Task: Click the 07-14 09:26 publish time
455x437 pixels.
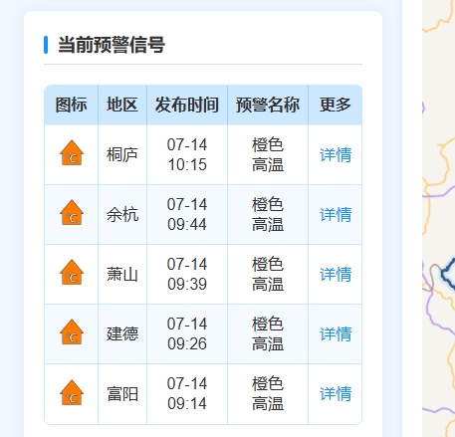Action: [187, 334]
